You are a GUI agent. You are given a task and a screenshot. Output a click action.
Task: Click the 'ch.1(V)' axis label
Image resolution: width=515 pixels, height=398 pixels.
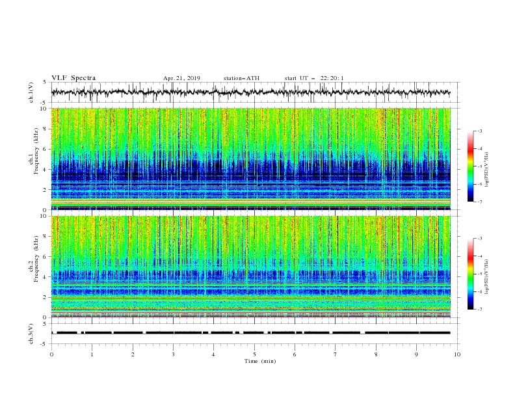pyautogui.click(x=31, y=92)
